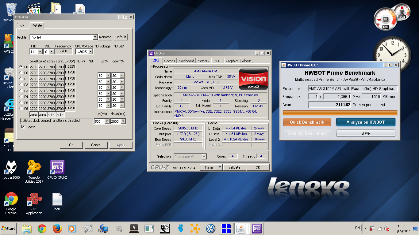
Task: Open the Volkswagen taskbar icon
Action: [210, 229]
